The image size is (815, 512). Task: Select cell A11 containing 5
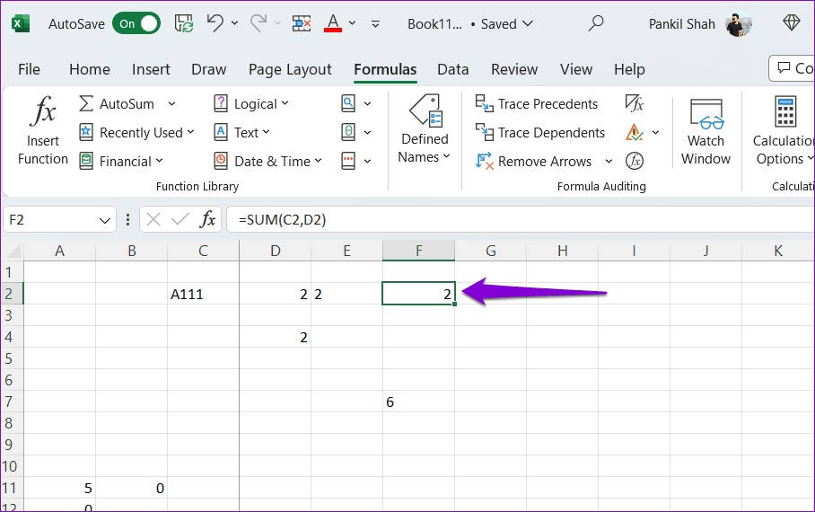(x=60, y=488)
